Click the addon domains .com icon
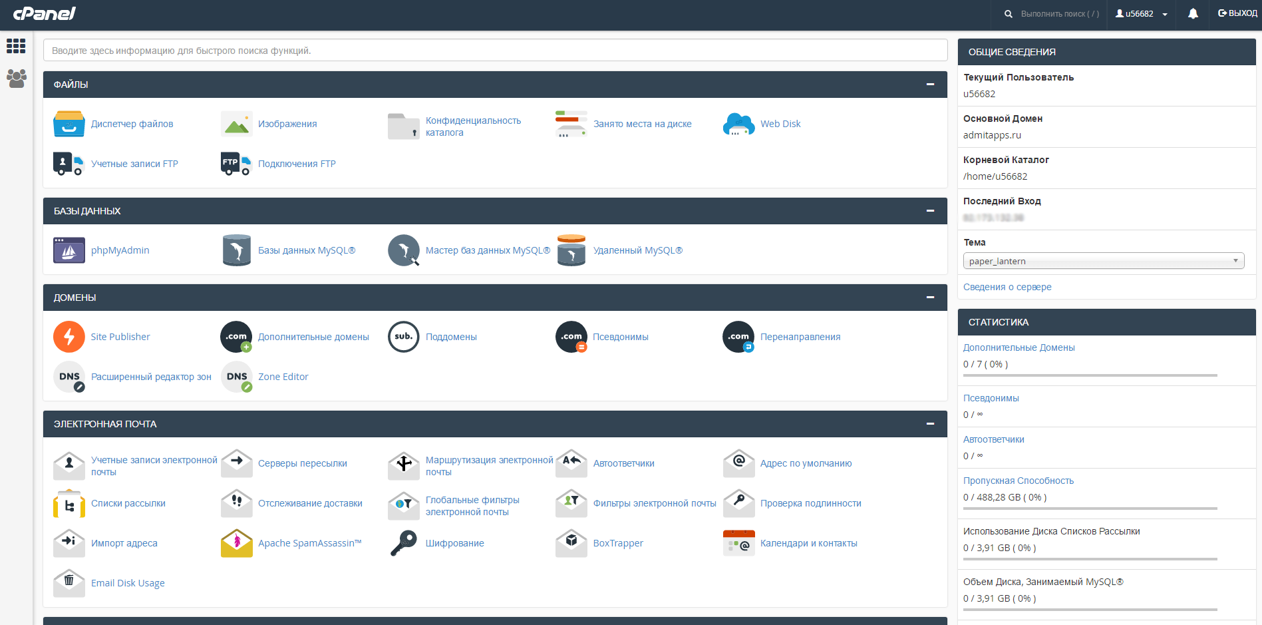The height and width of the screenshot is (625, 1262). click(x=237, y=337)
